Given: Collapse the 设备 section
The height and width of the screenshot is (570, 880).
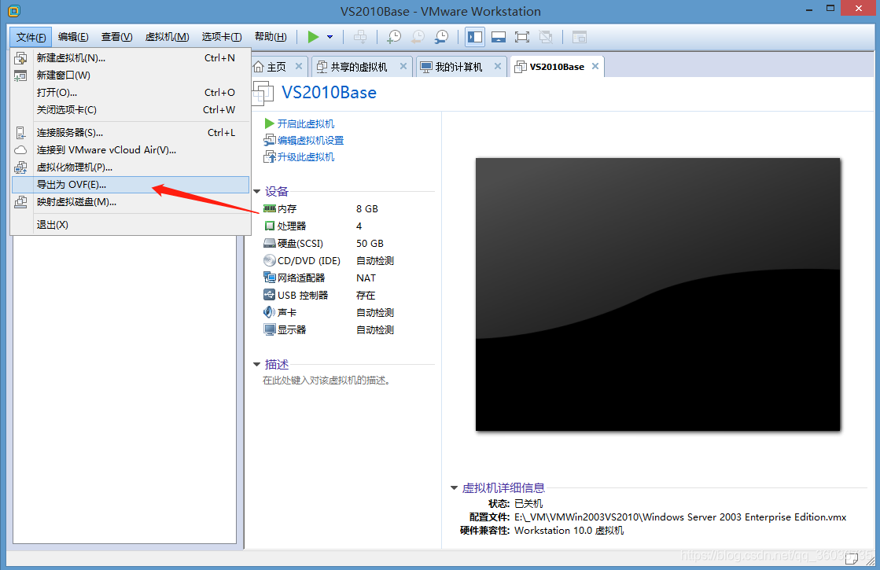Looking at the screenshot, I should 256,192.
